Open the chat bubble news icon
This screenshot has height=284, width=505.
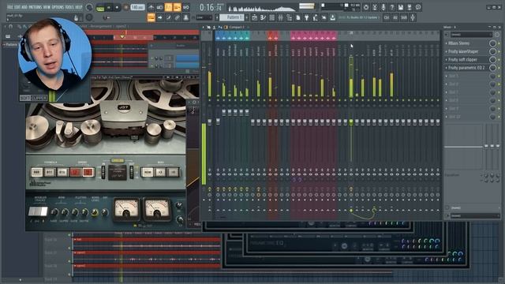click(418, 7)
